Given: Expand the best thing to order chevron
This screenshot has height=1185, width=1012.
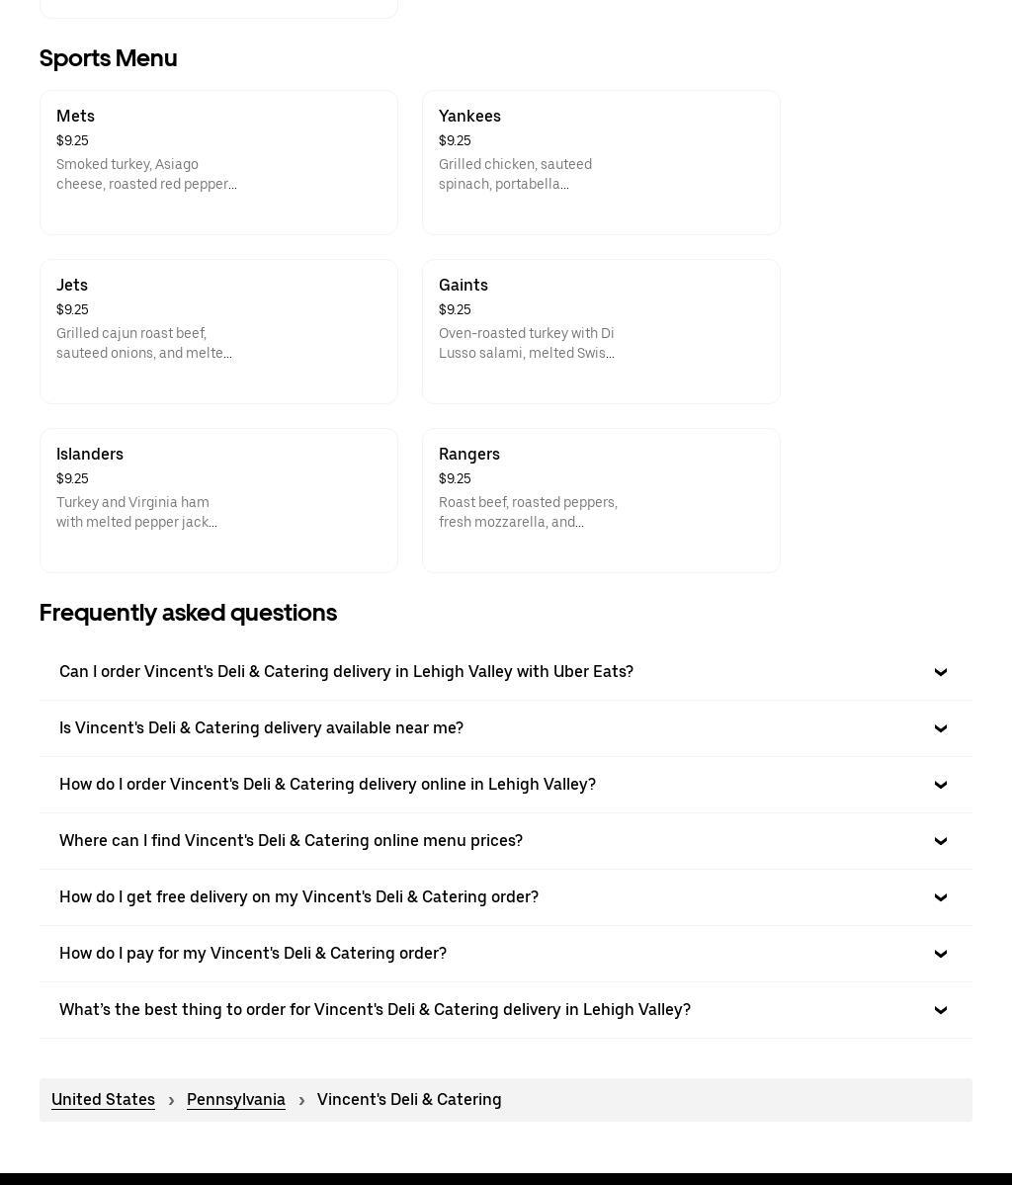Looking at the screenshot, I should coord(941,1010).
